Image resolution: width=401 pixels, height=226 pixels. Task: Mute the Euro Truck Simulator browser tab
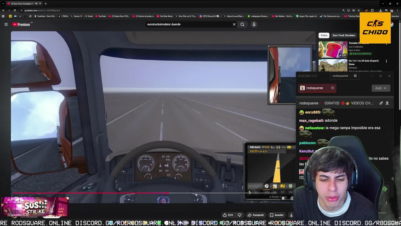click(36, 4)
